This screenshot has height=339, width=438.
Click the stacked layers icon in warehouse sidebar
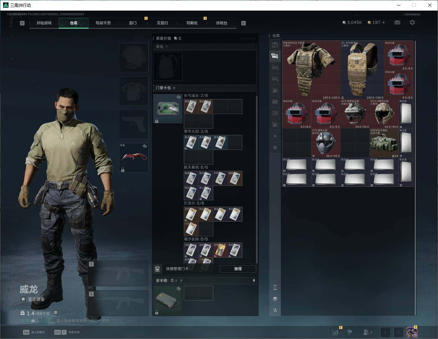click(275, 299)
